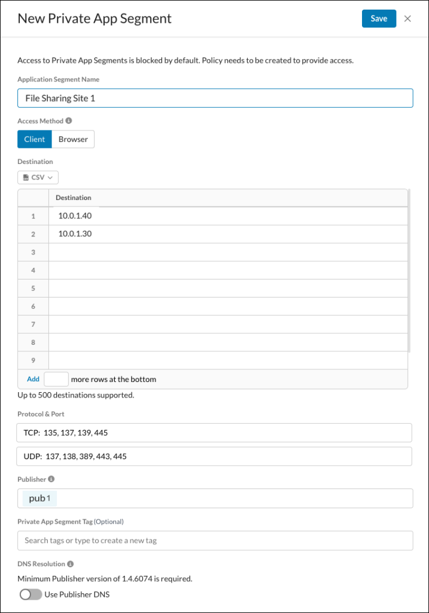Select the Browser access method
The height and width of the screenshot is (613, 429).
73,139
